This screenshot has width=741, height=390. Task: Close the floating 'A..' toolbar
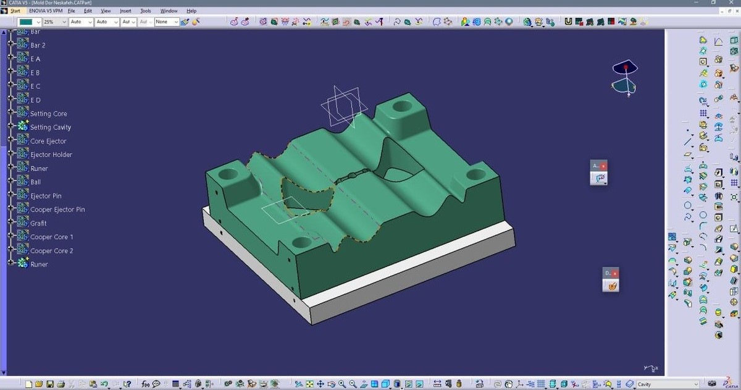tap(604, 166)
